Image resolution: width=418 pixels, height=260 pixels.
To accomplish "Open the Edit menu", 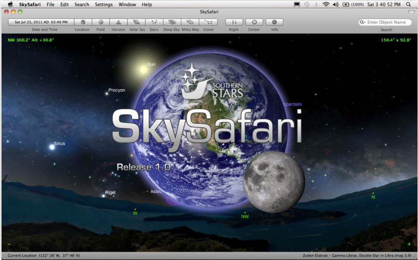I will click(x=64, y=5).
